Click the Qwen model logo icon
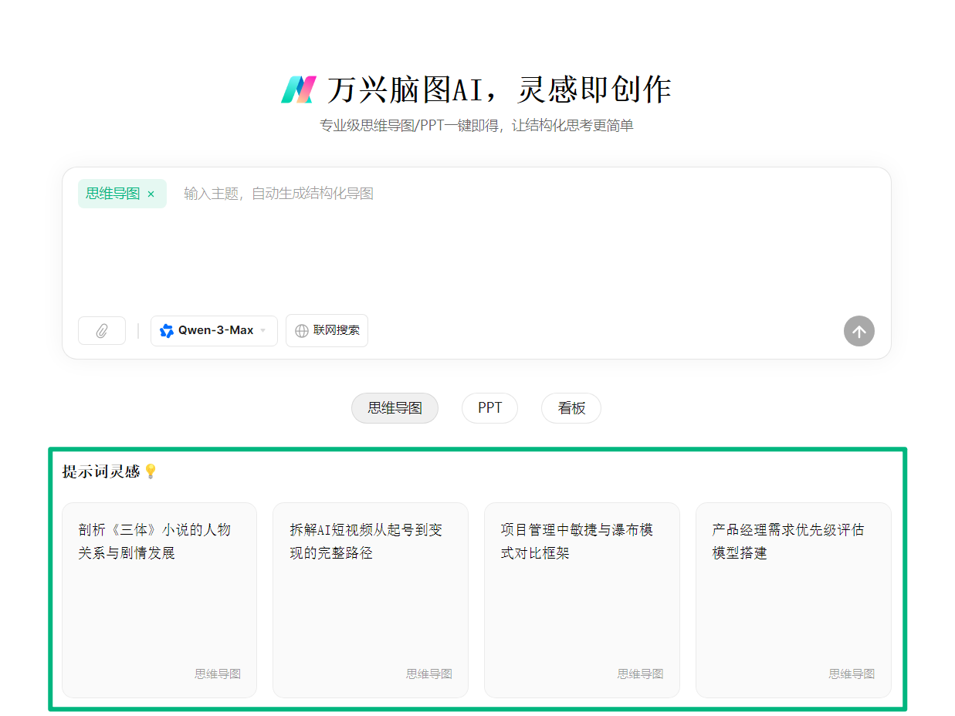This screenshot has height=716, width=955. [167, 331]
